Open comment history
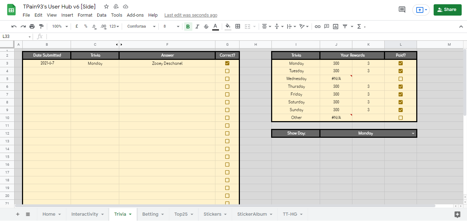Screen dimensions: 467x221 tap(402, 10)
